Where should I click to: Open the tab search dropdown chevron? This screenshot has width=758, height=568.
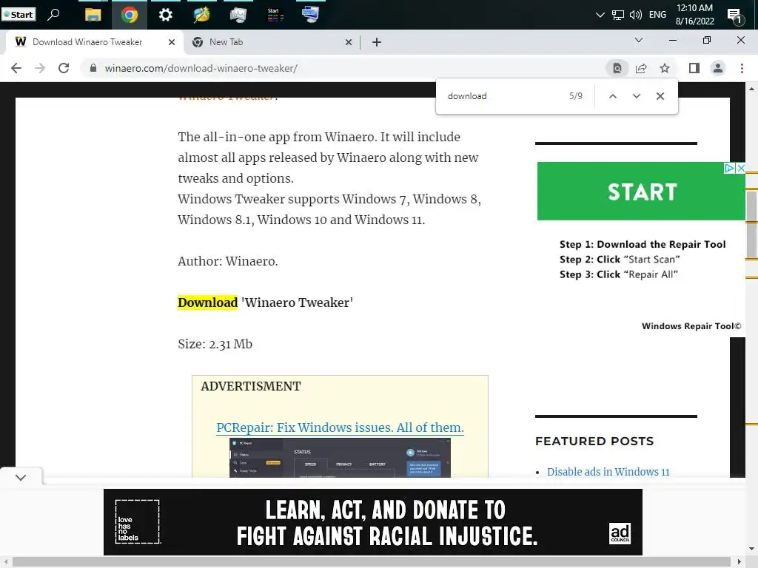pos(639,40)
